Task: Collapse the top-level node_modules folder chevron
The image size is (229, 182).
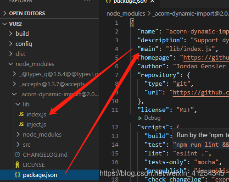Action: pyautogui.click(x=11, y=64)
